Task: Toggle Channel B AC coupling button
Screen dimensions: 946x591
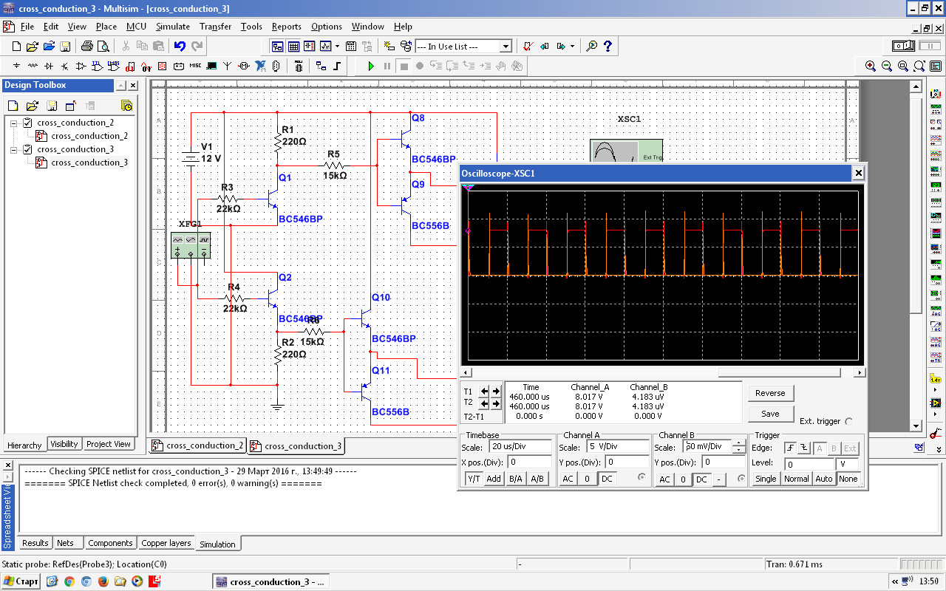Action: coord(664,479)
